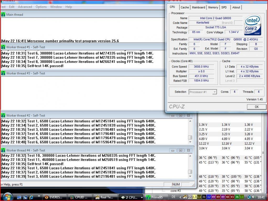This screenshot has width=268, height=201.
Task: Click the Worker thread #3 - Self-Test title bar
Action: click(x=83, y=73)
